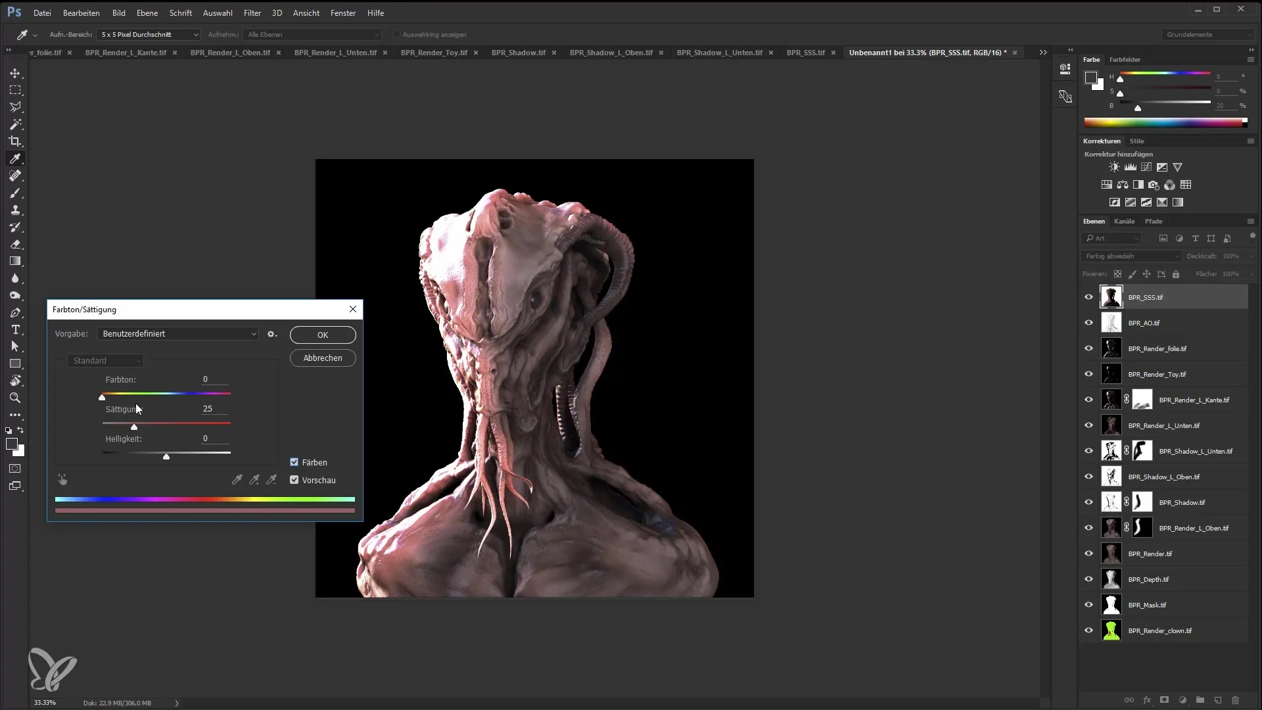The height and width of the screenshot is (710, 1262).
Task: Hide the BPR_SSS.tif layer
Action: coord(1088,297)
